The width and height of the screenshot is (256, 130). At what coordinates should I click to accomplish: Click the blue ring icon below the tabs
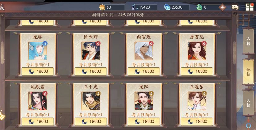(248, 125)
